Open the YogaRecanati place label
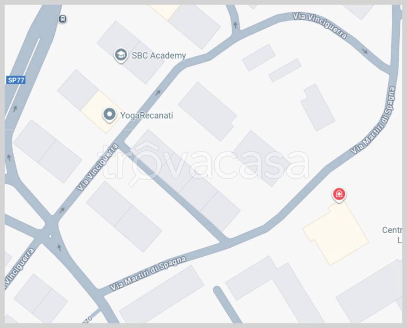This screenshot has width=407, height=328. click(x=146, y=115)
